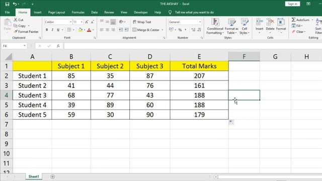This screenshot has width=322, height=181.
Task: Toggle Center horizontal alignment
Action: tap(107, 30)
